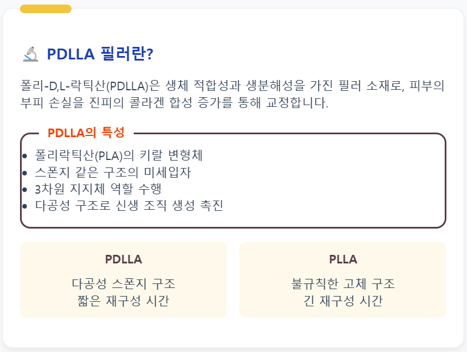Image resolution: width=467 pixels, height=352 pixels.
Task: Click the 'PLLA' card title
Action: click(x=343, y=259)
